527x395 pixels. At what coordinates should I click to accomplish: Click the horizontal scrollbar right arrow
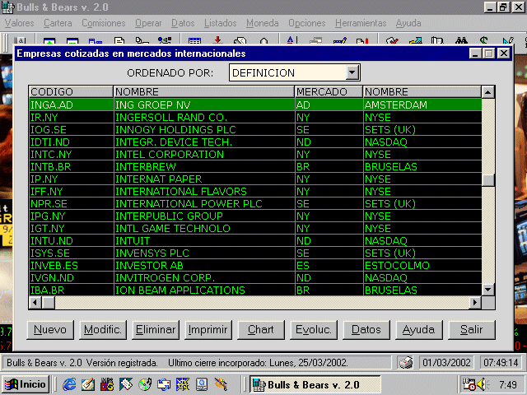[x=475, y=303]
